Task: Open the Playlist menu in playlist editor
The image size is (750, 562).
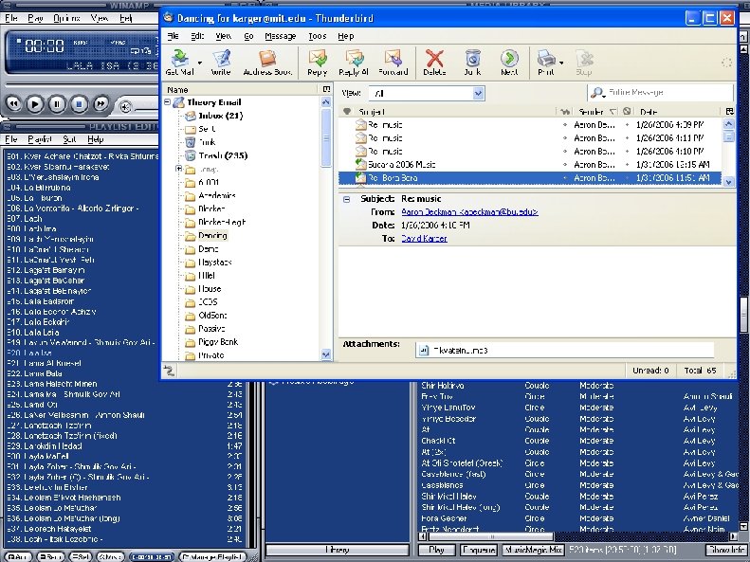Action: (39, 139)
